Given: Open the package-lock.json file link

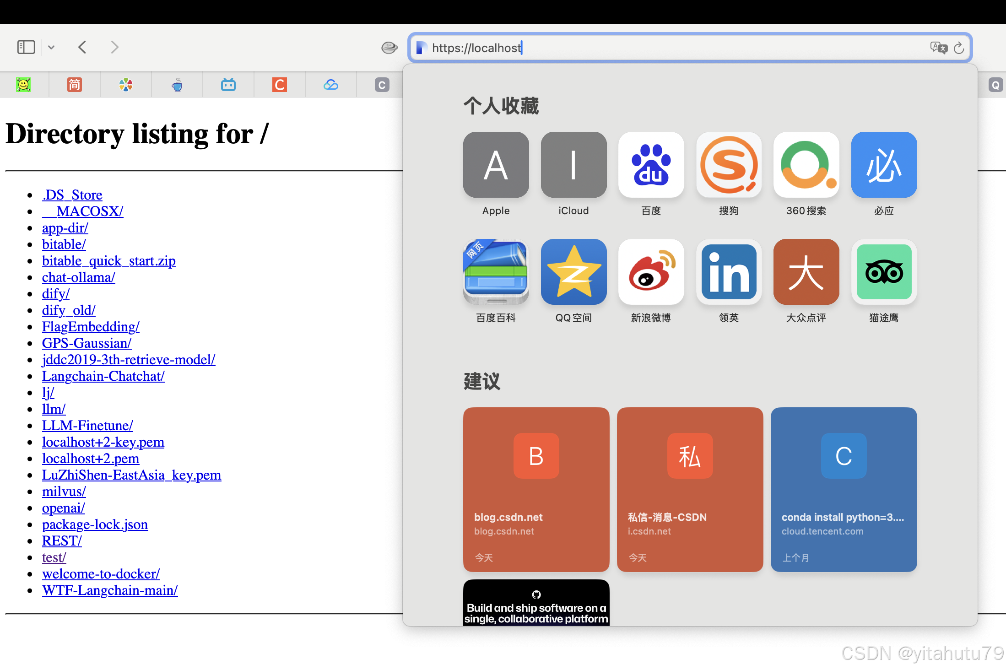Looking at the screenshot, I should pos(95,524).
